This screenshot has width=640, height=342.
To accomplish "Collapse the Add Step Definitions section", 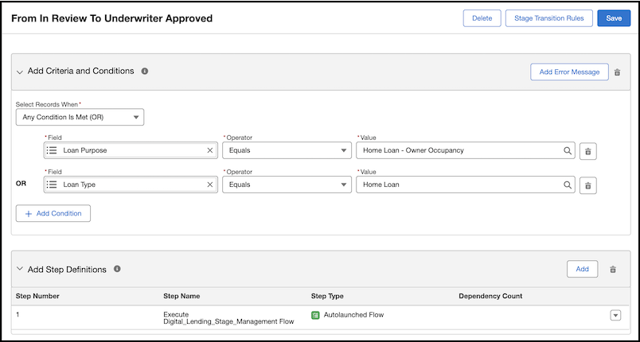I will (x=19, y=269).
